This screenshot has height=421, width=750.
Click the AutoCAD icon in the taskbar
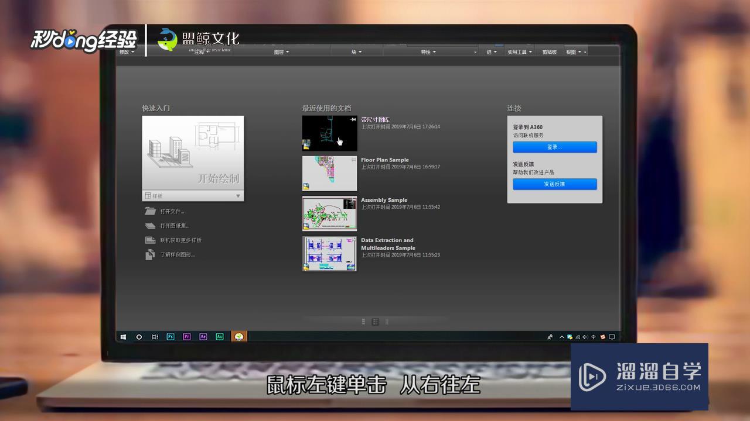pyautogui.click(x=240, y=337)
